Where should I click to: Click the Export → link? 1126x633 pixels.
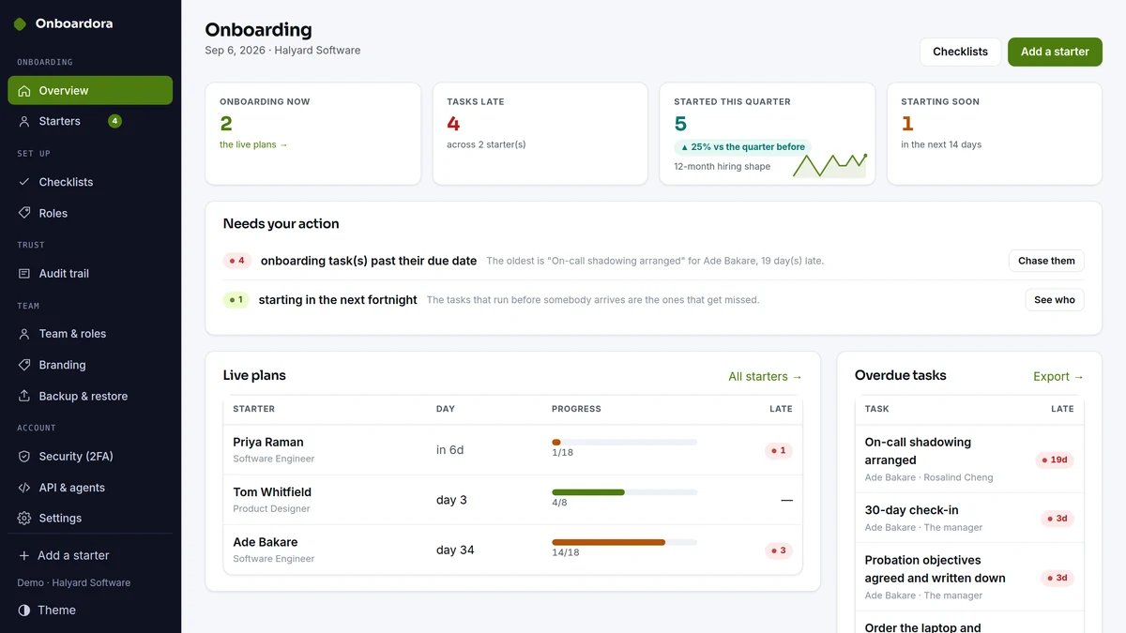1058,376
